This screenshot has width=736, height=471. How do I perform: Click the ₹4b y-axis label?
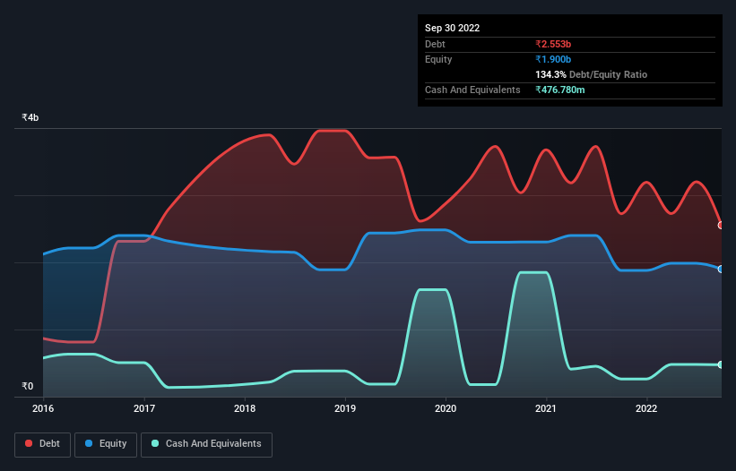click(x=30, y=117)
